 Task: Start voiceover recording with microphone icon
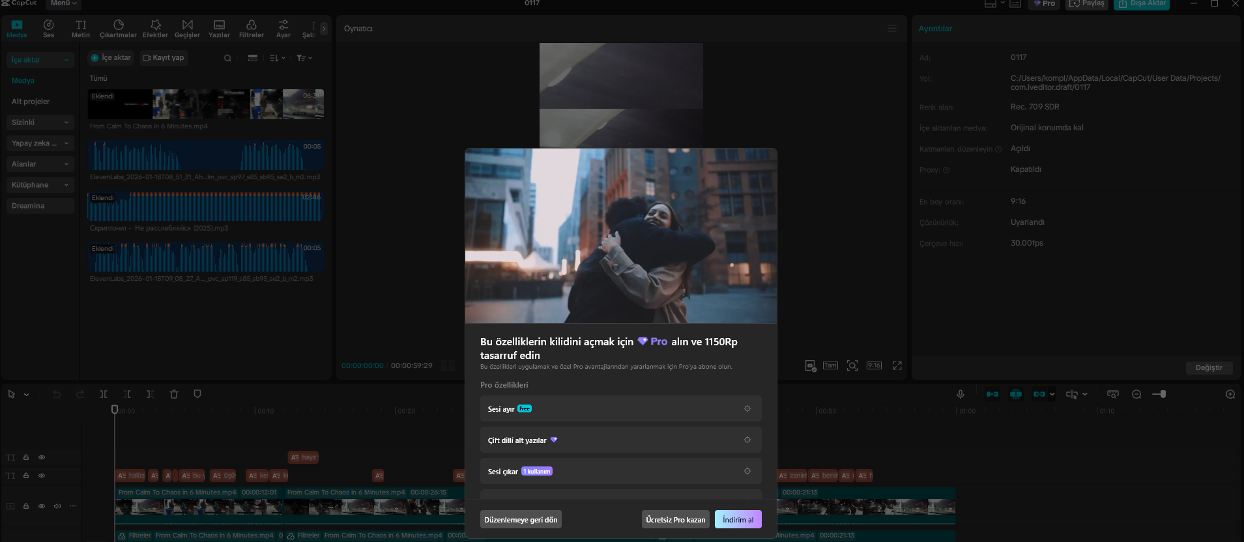[960, 394]
